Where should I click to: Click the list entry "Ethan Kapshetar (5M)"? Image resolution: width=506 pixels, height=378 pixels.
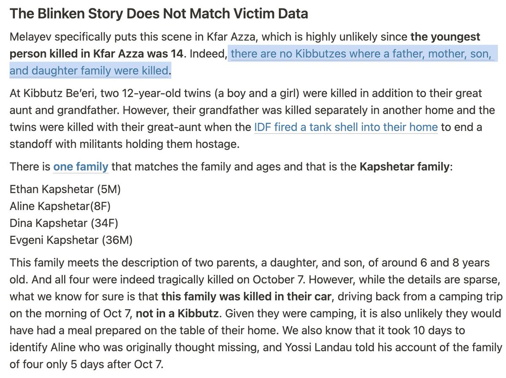[x=65, y=189]
